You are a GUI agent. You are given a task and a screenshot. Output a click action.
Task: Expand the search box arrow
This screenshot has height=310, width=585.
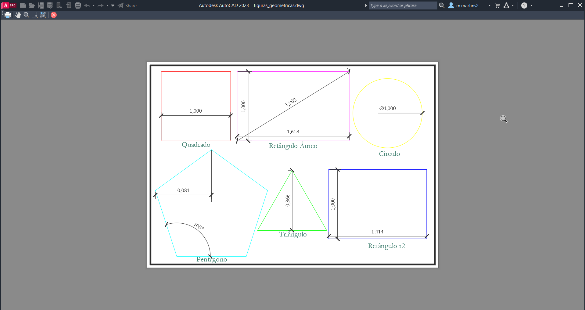[366, 5]
